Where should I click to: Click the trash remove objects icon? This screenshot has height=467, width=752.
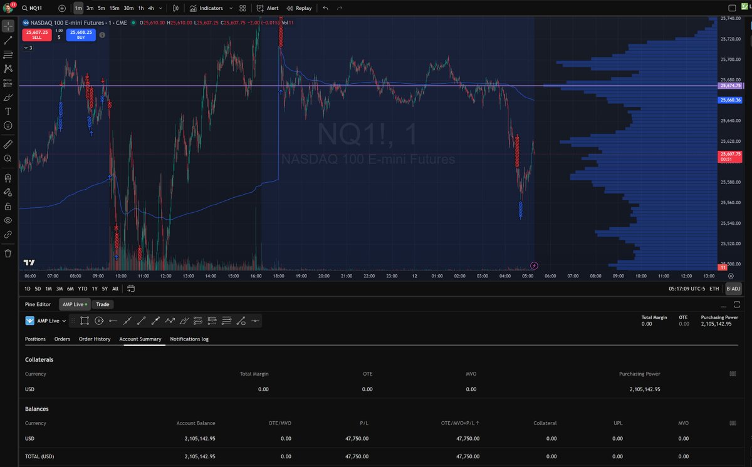coord(8,254)
